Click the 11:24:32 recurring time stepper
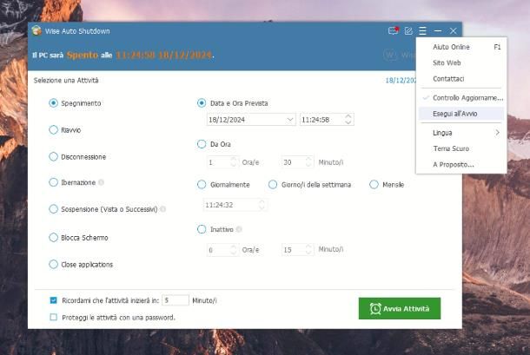 pyautogui.click(x=262, y=205)
